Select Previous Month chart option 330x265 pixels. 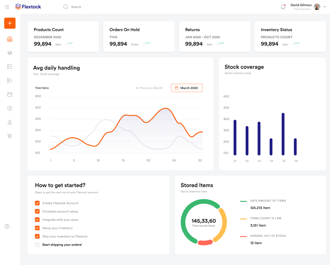150,88
